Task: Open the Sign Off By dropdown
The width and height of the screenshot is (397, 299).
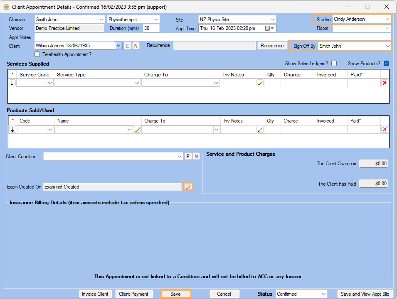Action: click(387, 46)
